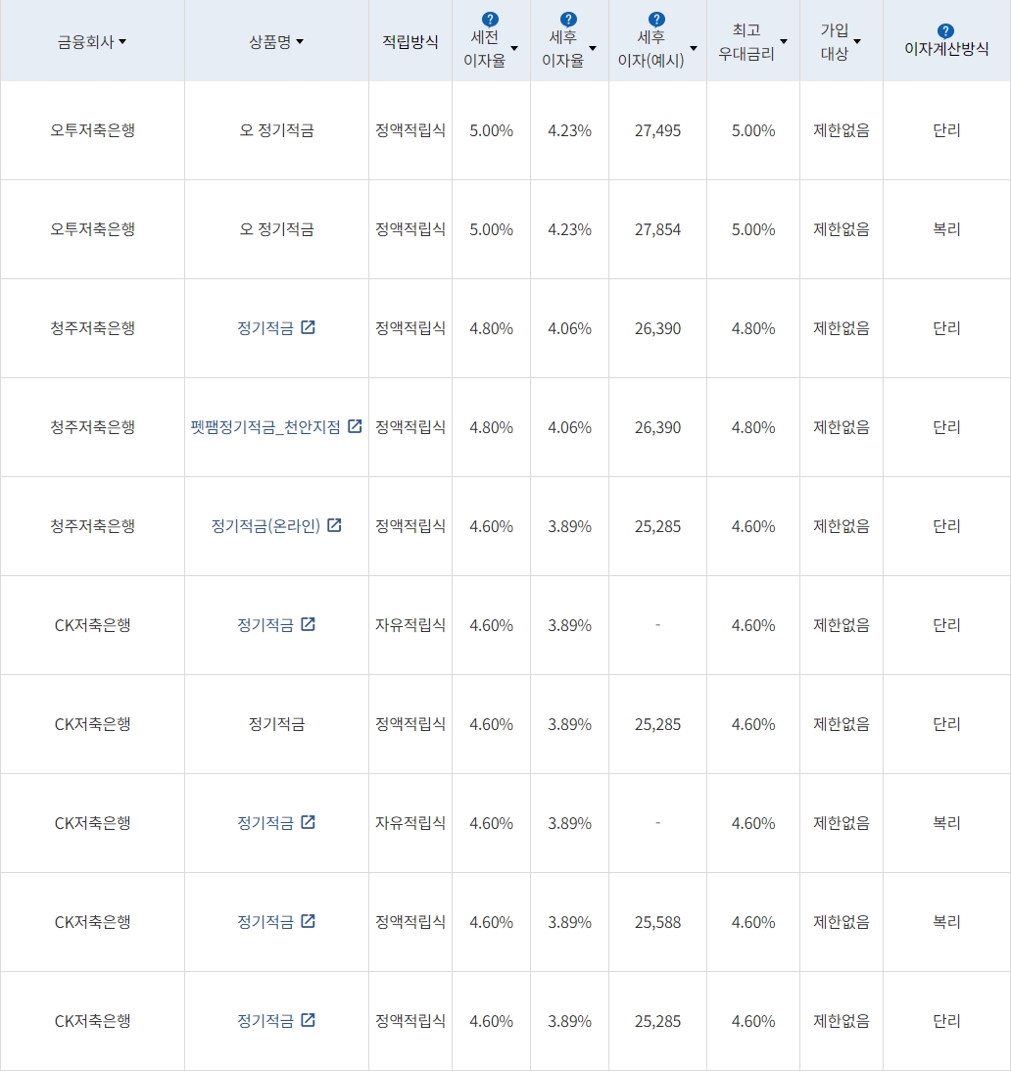Click external link icon on last row's 정기적금

(x=310, y=1020)
